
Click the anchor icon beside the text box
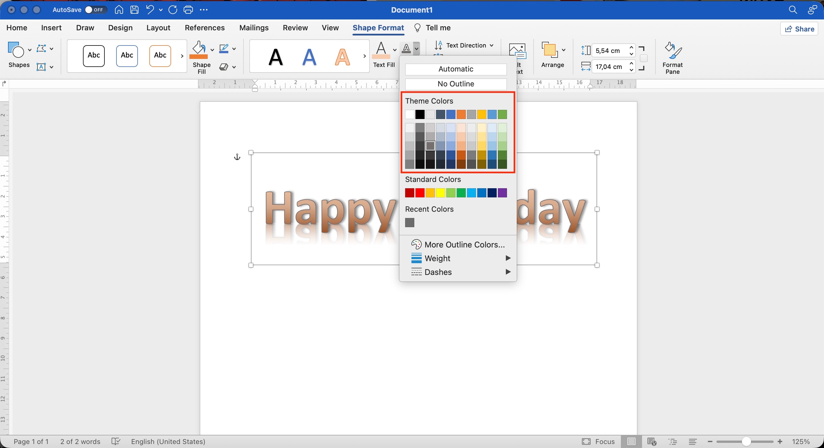pyautogui.click(x=237, y=157)
